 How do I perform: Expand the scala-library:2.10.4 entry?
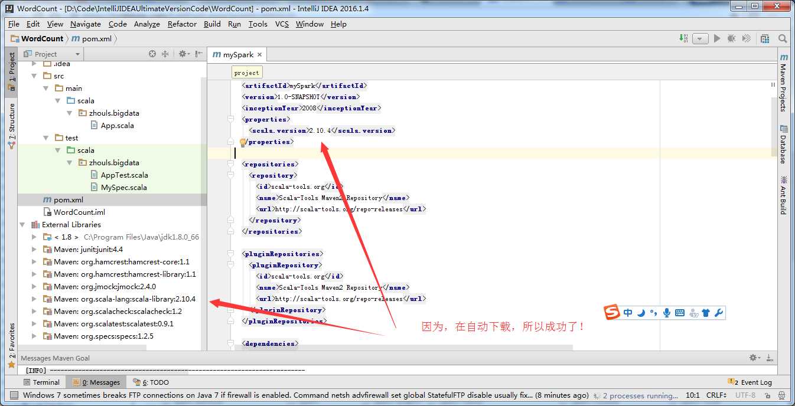34,299
